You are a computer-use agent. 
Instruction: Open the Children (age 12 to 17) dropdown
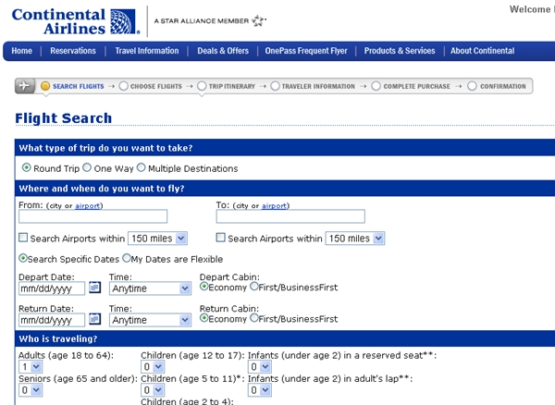coord(153,367)
